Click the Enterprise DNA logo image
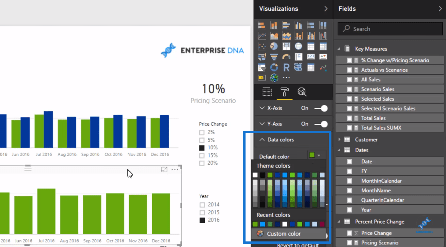This screenshot has width=446, height=247. pos(202,50)
